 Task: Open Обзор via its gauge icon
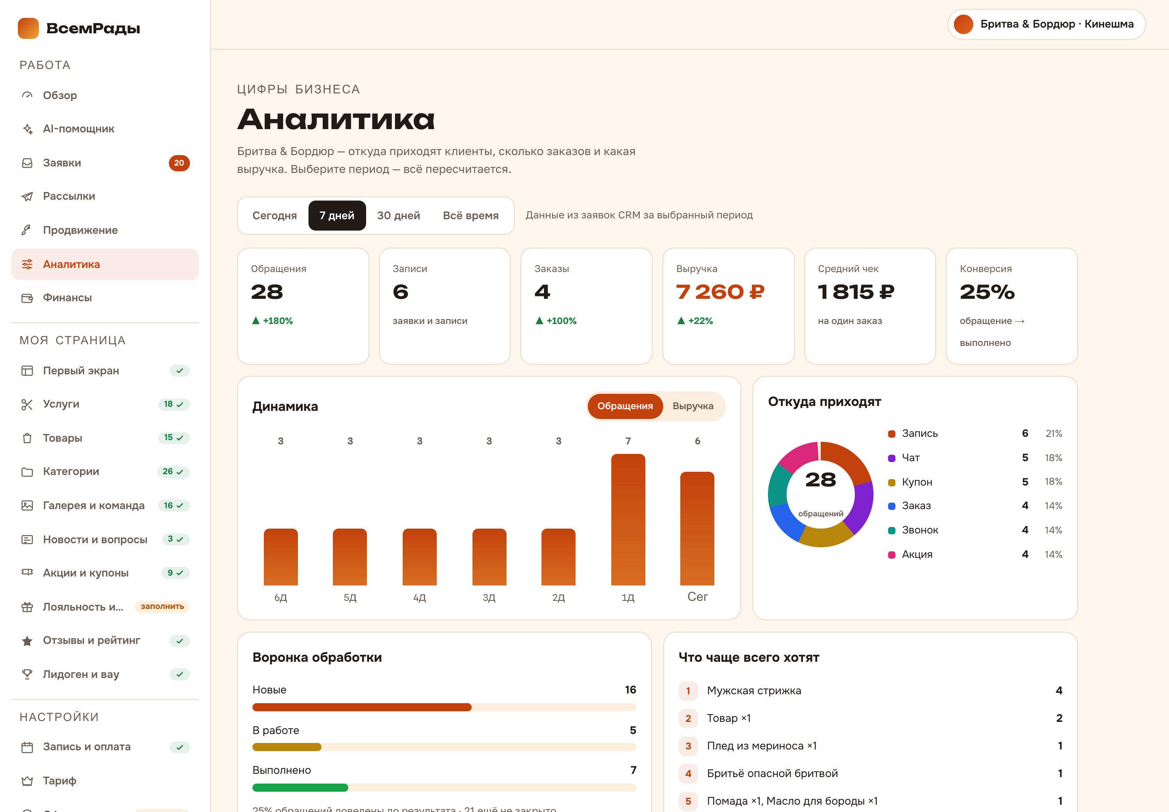pyautogui.click(x=28, y=95)
